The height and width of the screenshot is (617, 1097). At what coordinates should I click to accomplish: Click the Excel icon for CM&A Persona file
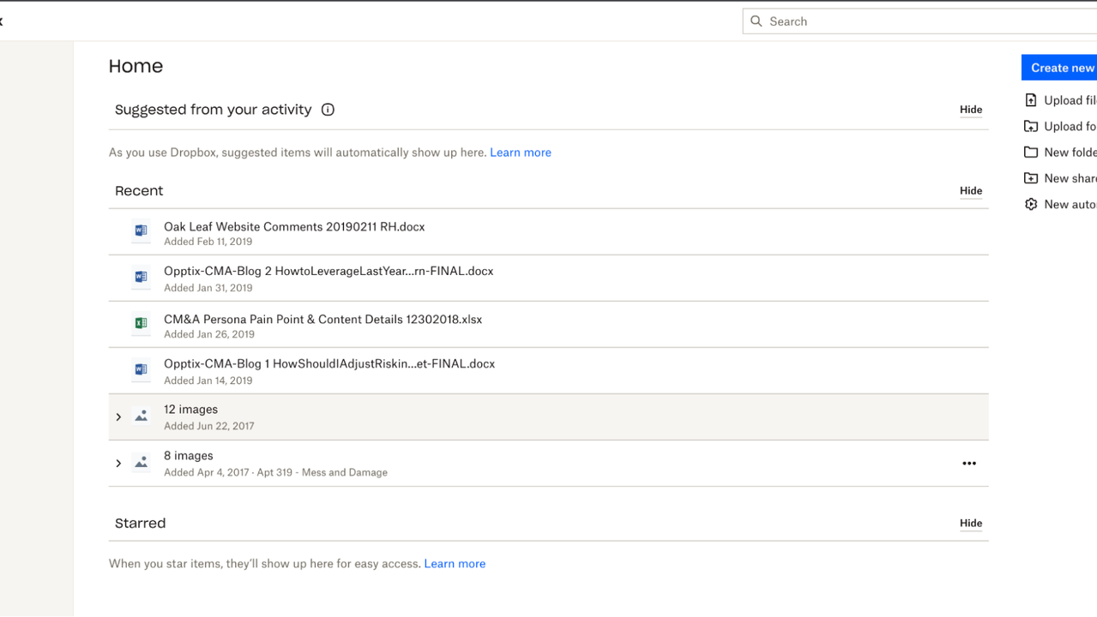tap(141, 323)
